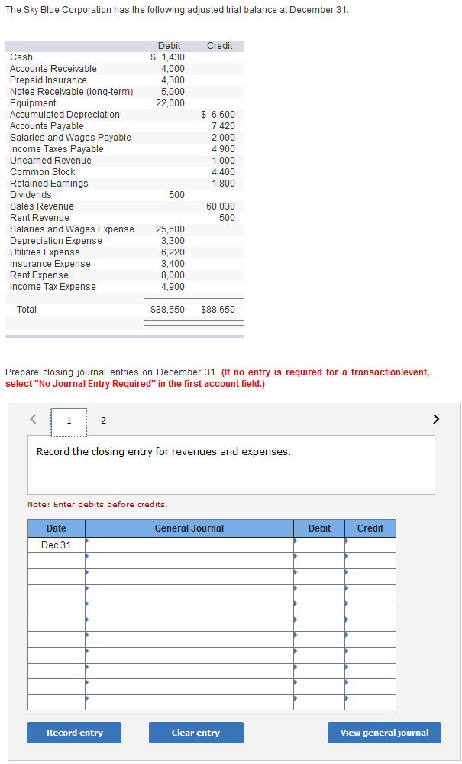The width and height of the screenshot is (462, 764).
Task: Select the Sales Revenue row label
Action: coord(42,206)
